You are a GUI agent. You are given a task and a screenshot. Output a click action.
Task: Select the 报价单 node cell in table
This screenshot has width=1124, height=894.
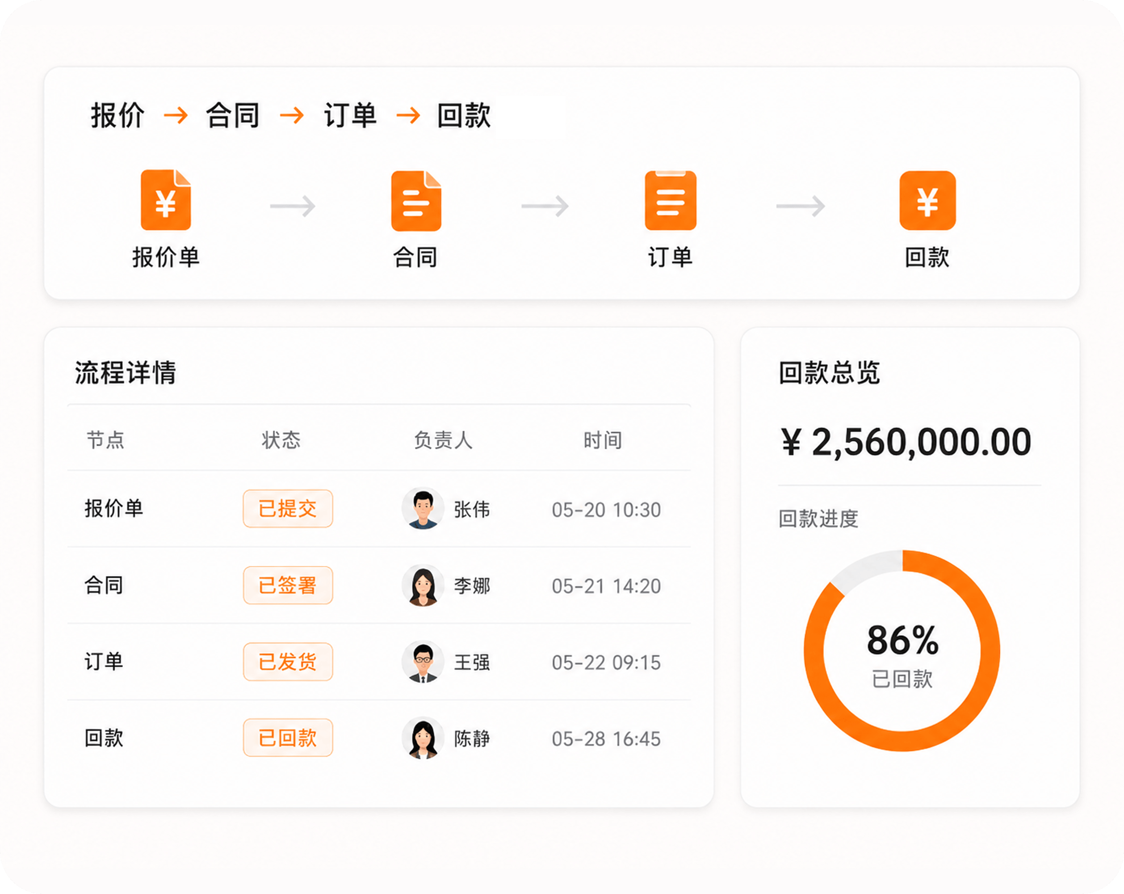pyautogui.click(x=113, y=509)
